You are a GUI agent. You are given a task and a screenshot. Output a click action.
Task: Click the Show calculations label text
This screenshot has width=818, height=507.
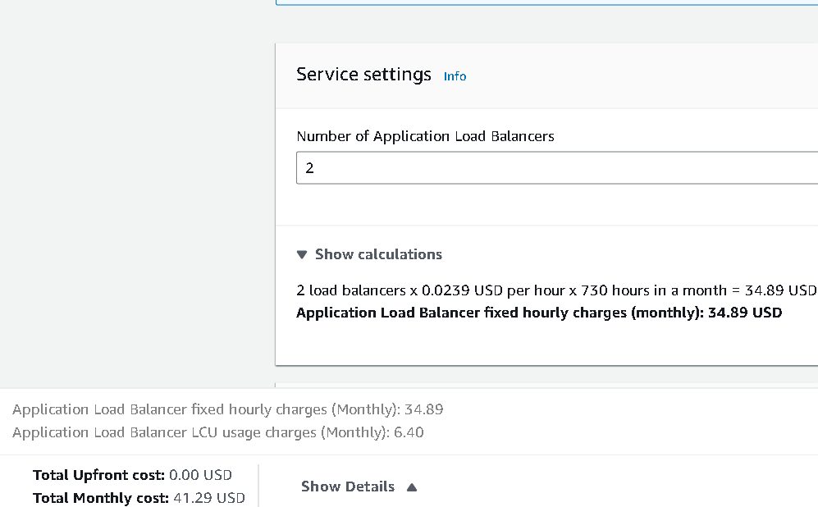(378, 254)
